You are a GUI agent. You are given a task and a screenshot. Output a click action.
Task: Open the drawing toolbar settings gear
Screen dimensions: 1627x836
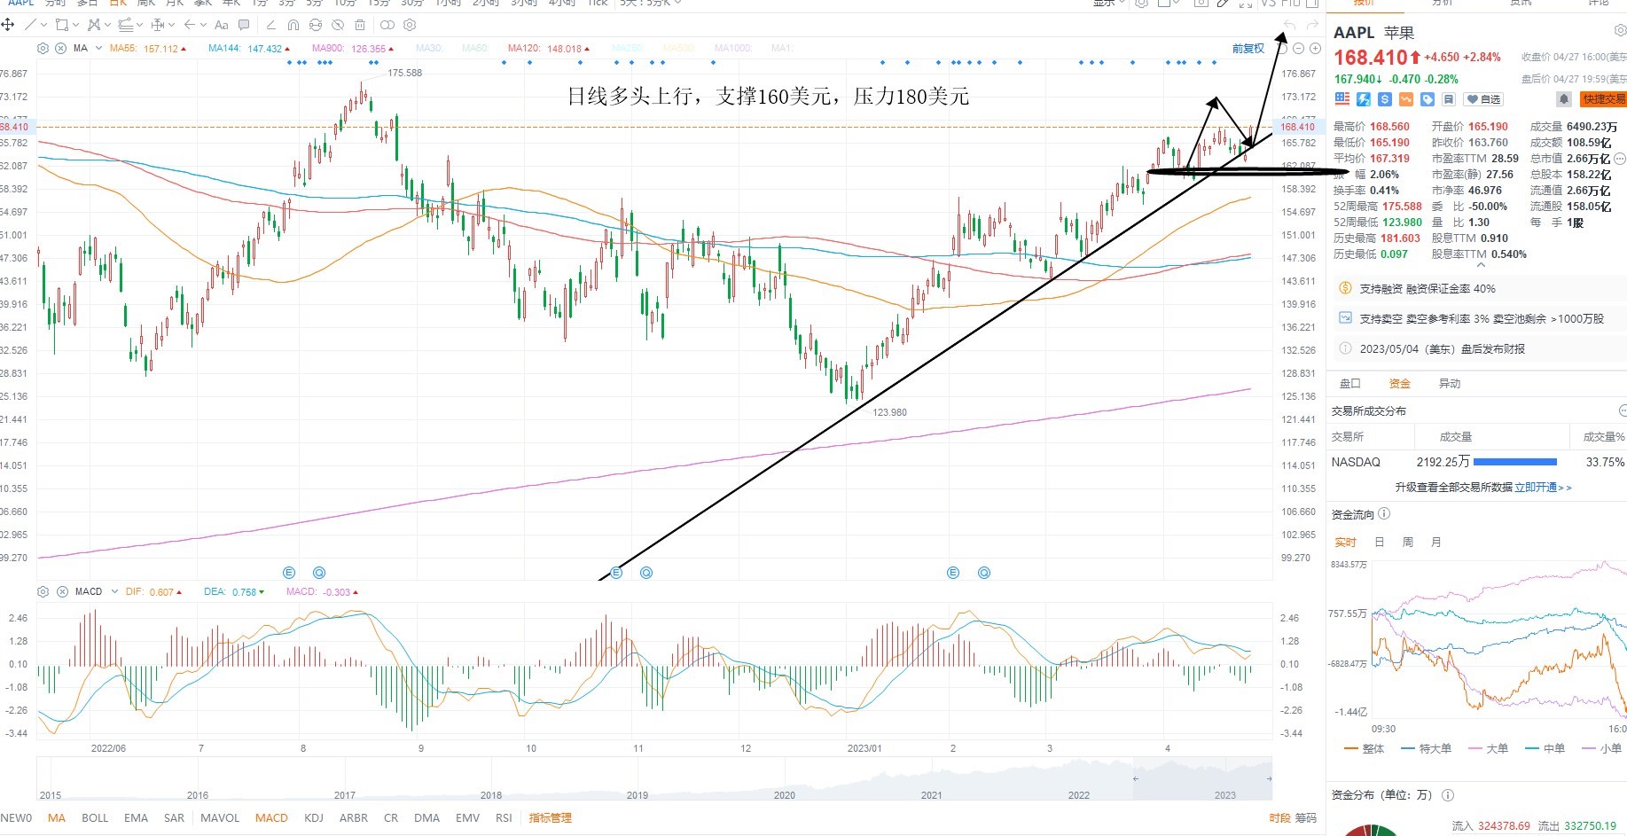click(x=410, y=25)
